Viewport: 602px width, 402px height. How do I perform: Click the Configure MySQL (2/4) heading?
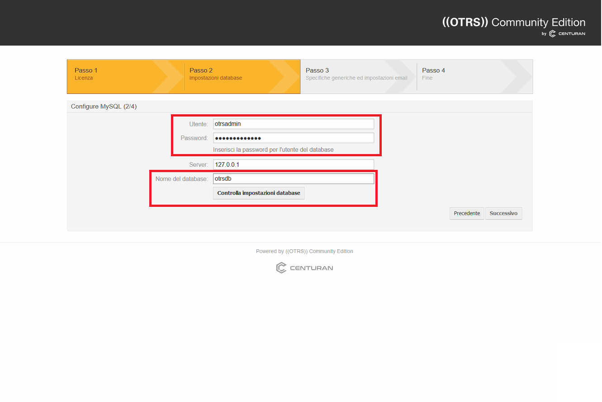[x=104, y=107]
